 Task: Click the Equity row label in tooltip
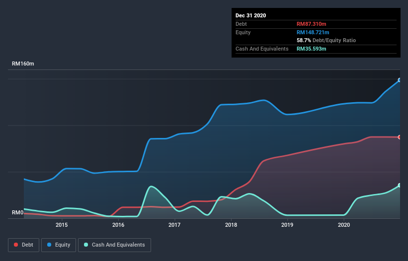(243, 32)
